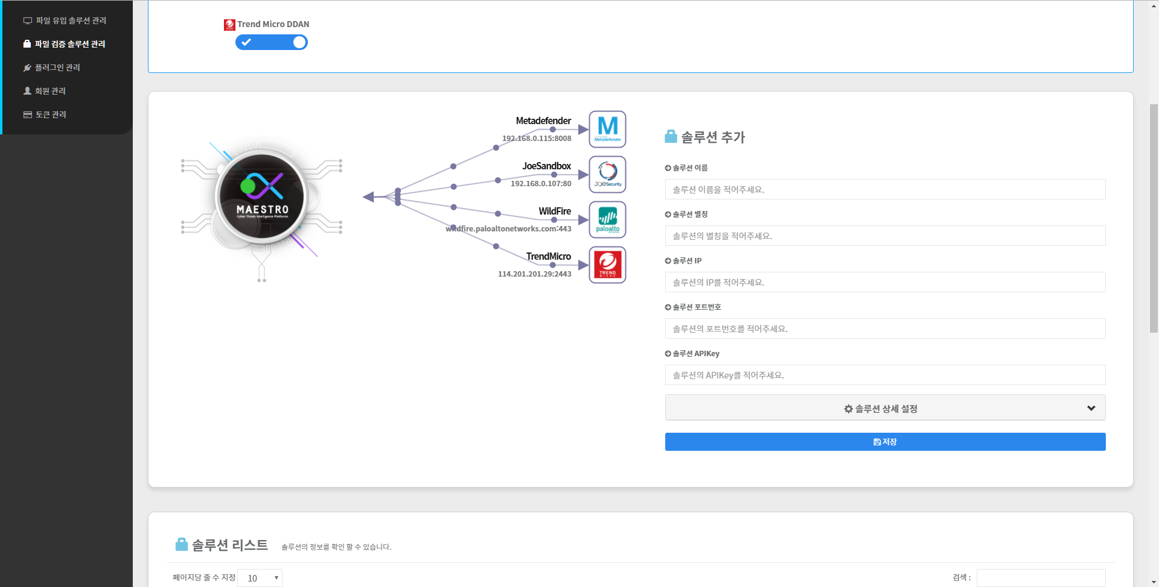Click the 솔루션 이름 input field
This screenshot has height=587, width=1159.
coord(885,189)
